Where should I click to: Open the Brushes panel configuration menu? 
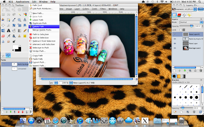(201, 80)
